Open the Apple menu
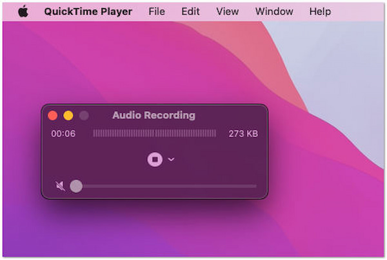387x260 pixels. tap(23, 12)
